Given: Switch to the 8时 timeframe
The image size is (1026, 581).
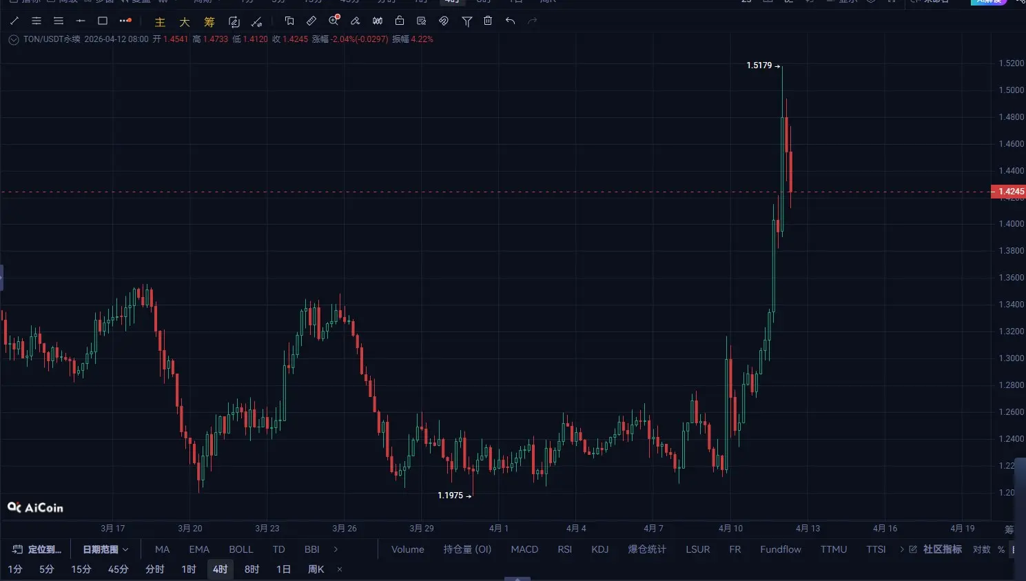Looking at the screenshot, I should tap(252, 569).
